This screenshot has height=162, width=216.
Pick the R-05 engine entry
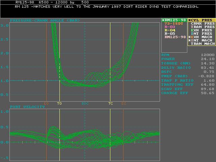170,34
